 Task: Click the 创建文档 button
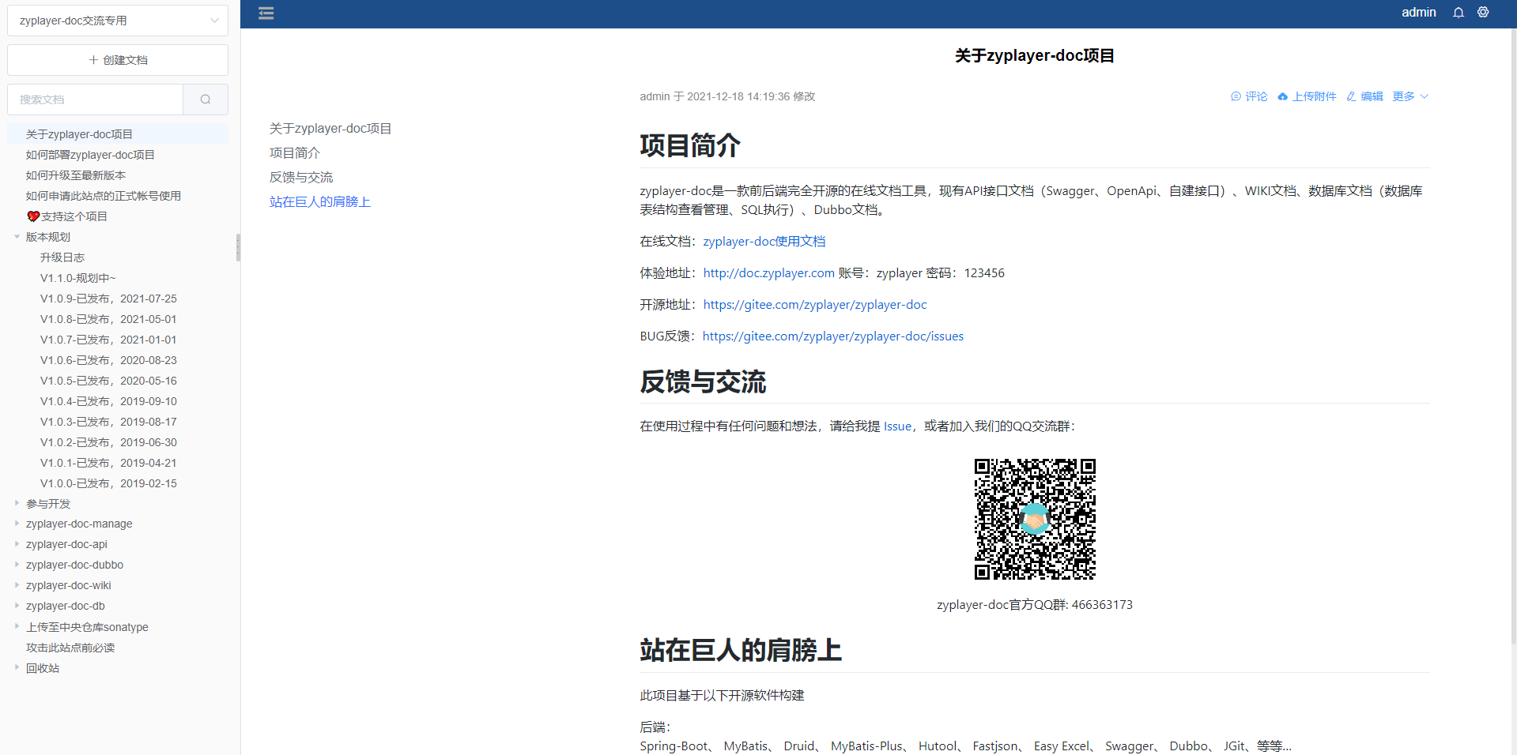[118, 60]
